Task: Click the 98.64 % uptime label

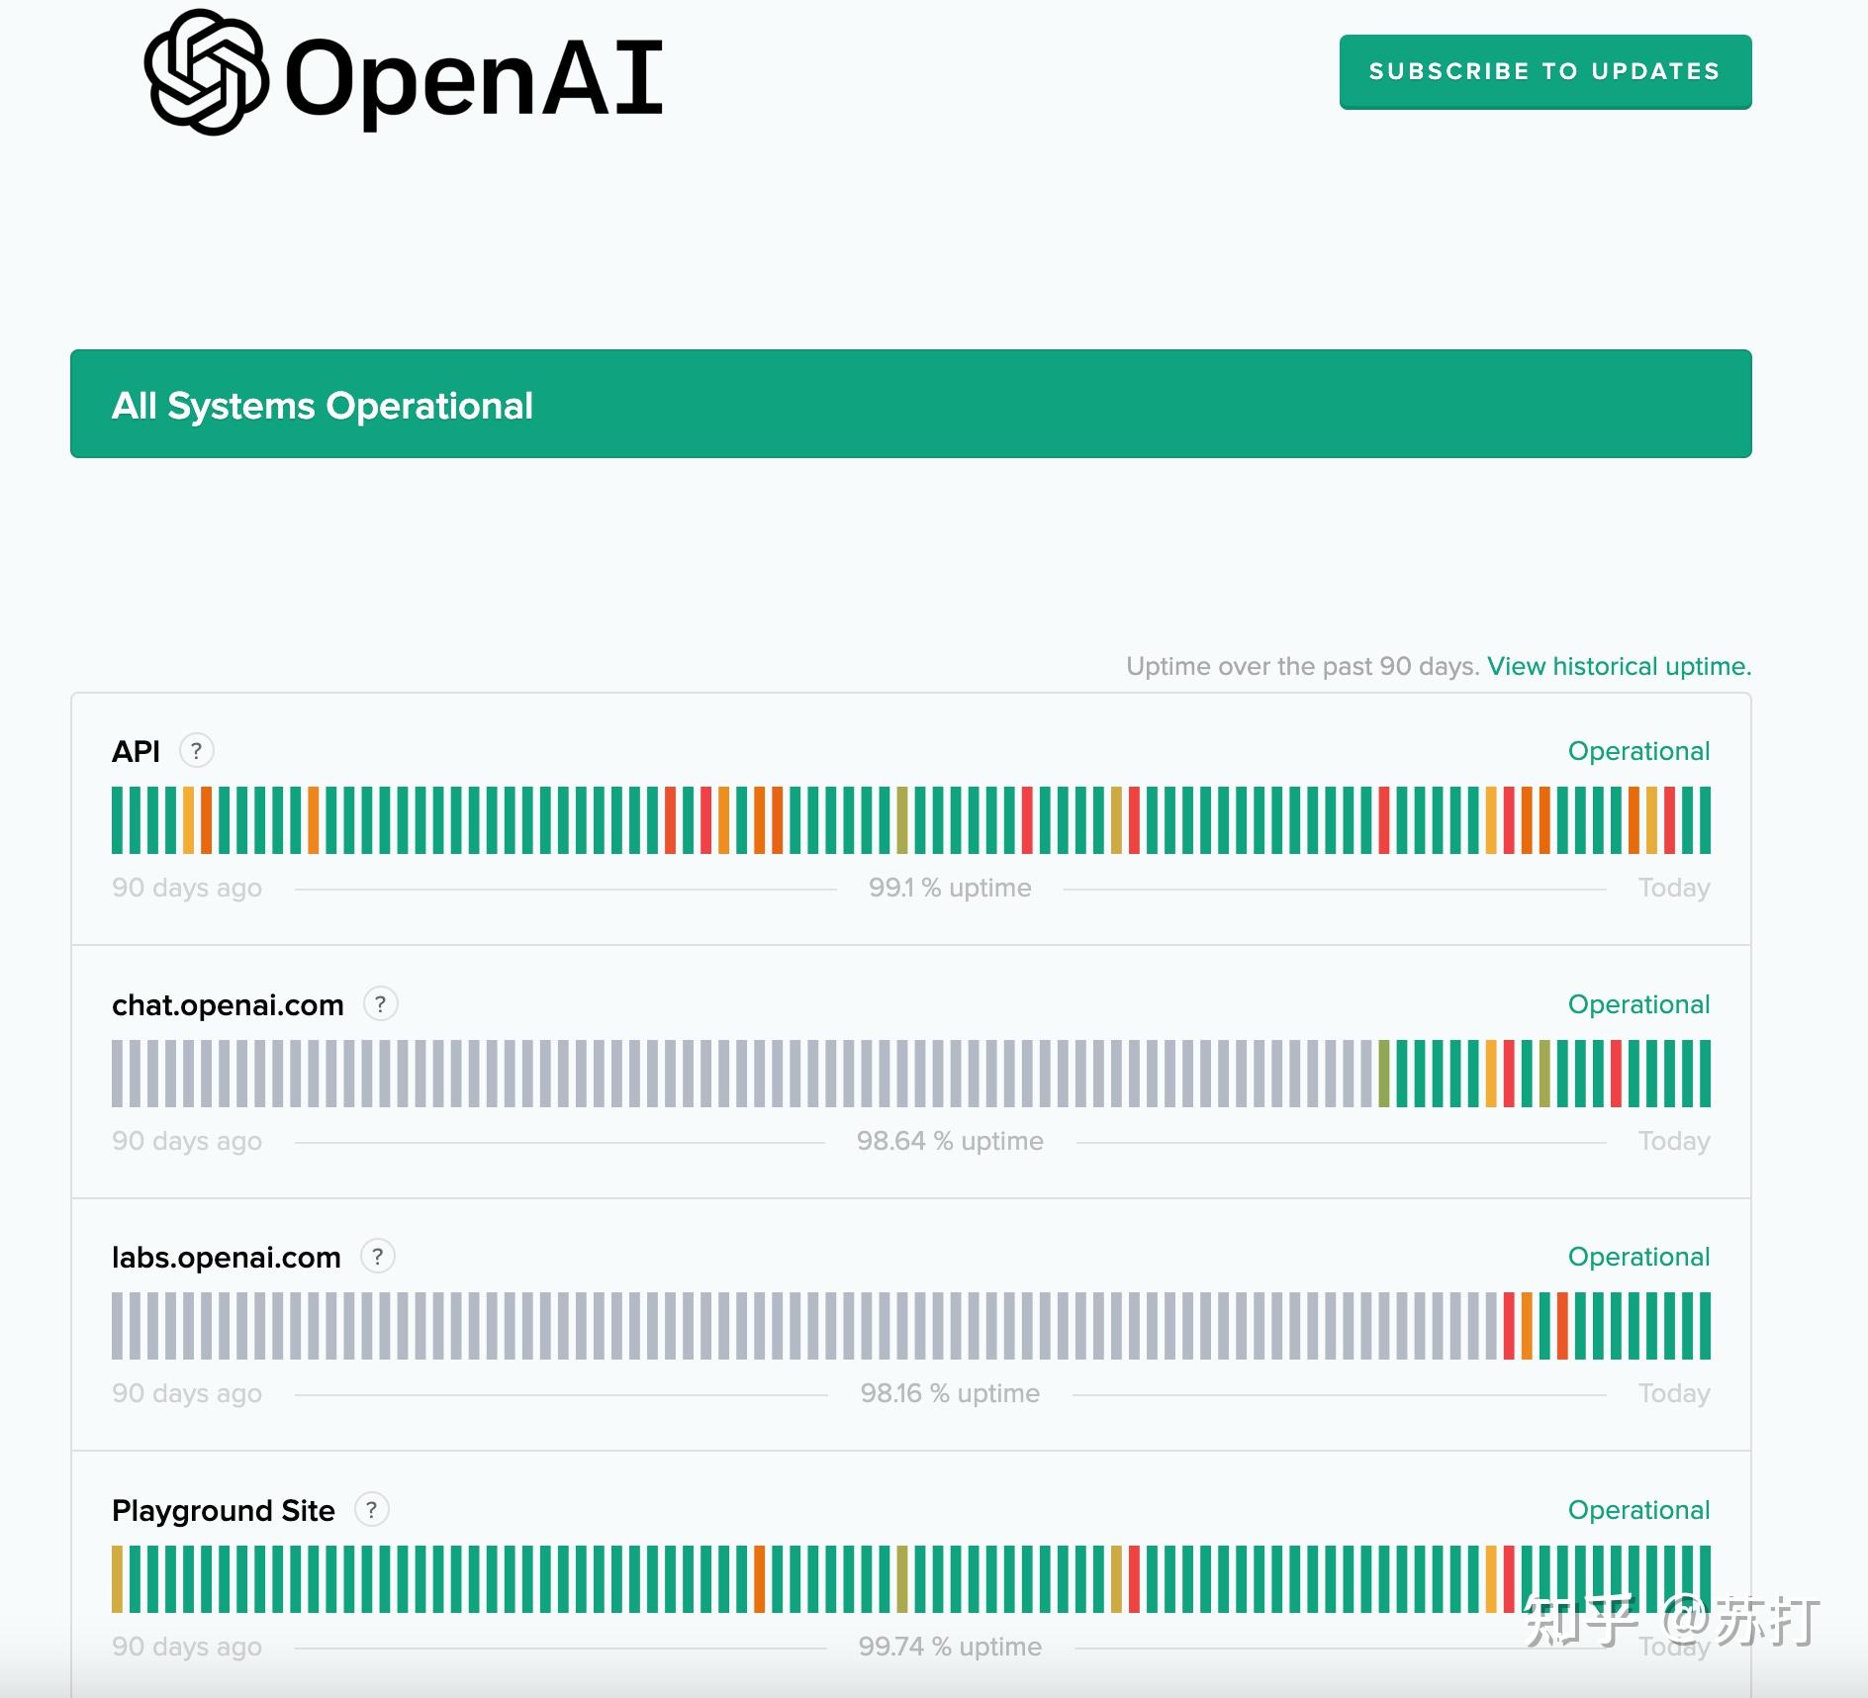Action: pyautogui.click(x=950, y=1140)
